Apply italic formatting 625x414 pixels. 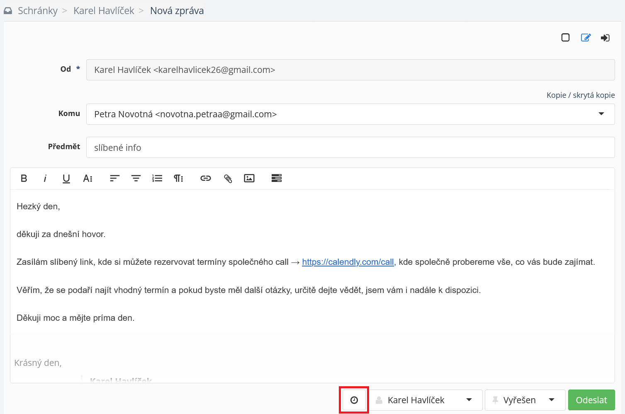tap(45, 178)
